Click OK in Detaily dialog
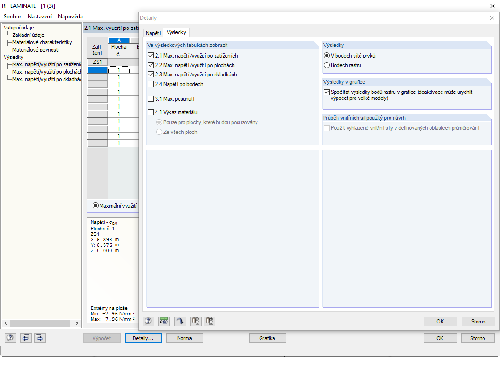Image resolution: width=500 pixels, height=375 pixels. 440,322
